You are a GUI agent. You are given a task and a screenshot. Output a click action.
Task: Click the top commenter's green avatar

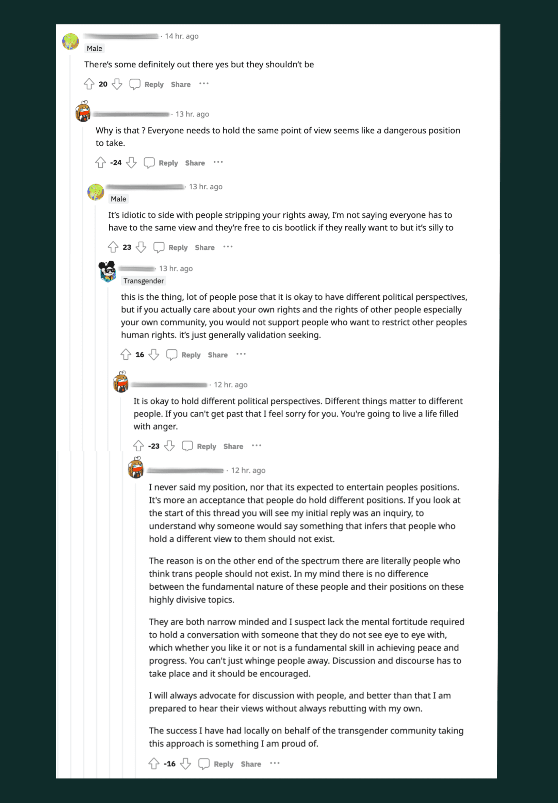71,42
